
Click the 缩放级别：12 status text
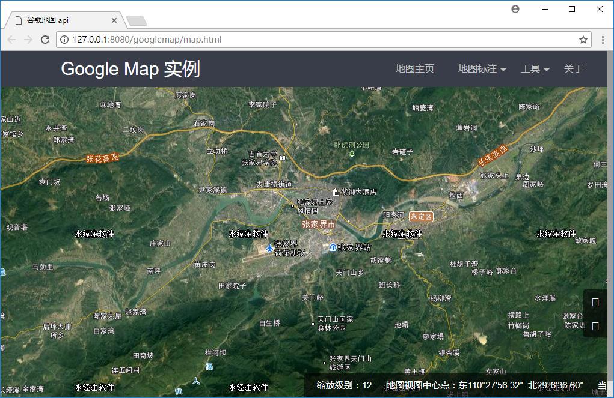pos(344,385)
